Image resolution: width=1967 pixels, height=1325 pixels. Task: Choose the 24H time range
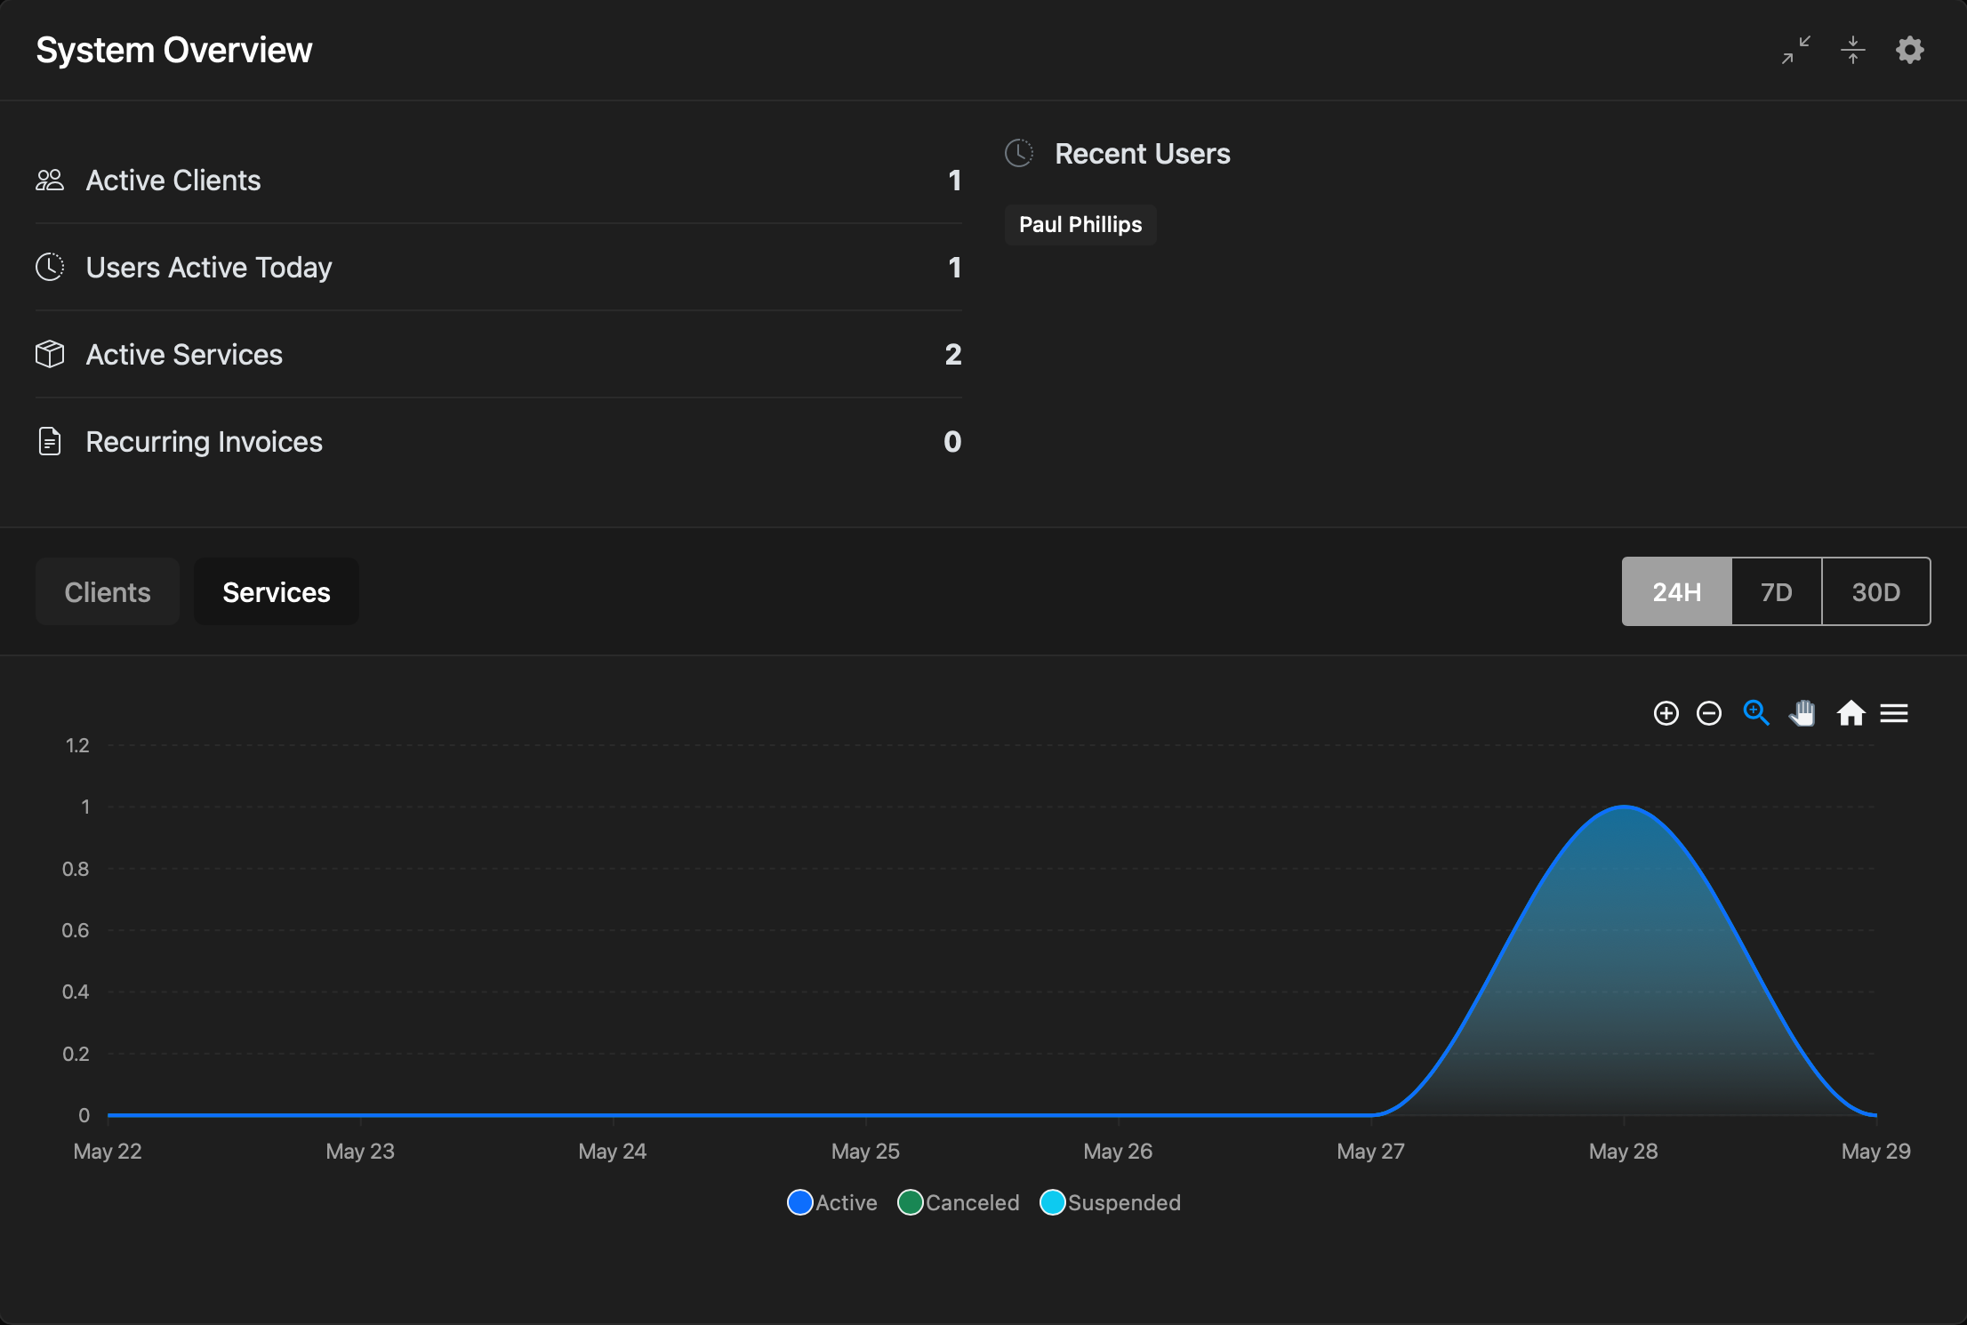click(x=1677, y=591)
